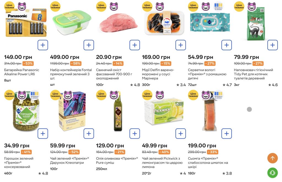Open the Батарейка Panasonic Alkaline Power product link
The image size is (282, 182).
pos(21,72)
